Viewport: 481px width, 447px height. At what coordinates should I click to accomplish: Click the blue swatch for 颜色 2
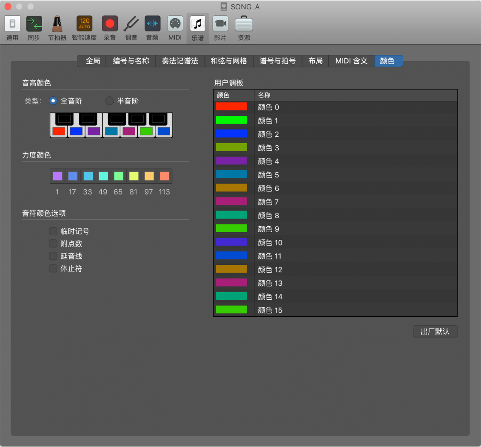click(x=231, y=133)
